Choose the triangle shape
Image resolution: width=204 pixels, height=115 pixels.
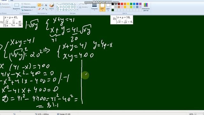pos(75,4)
